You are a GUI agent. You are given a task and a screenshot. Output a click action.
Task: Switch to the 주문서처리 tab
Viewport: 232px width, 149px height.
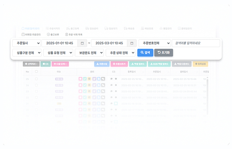tap(53, 28)
